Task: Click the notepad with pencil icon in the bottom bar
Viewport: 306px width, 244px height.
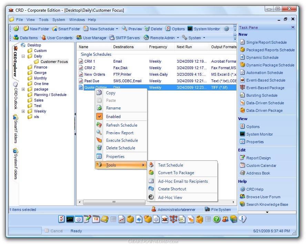Action: 87,219
